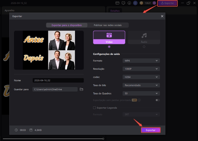The height and width of the screenshot is (141, 198).
Task: Open the feedback message icon in title bar
Action: point(123,3)
